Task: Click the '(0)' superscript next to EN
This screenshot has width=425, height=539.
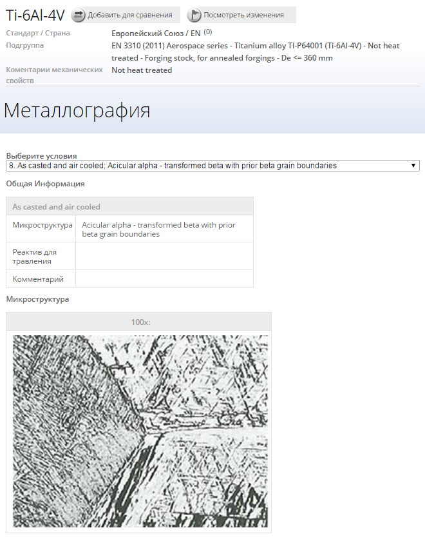Action: tap(208, 32)
